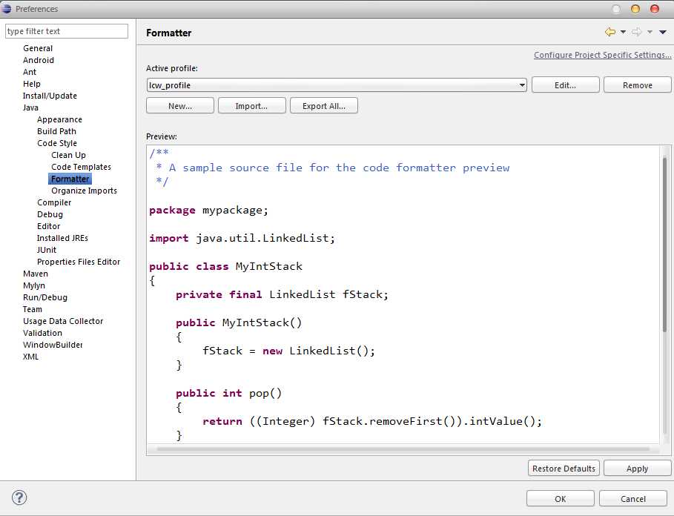The height and width of the screenshot is (516, 674).
Task: Select Validation in preferences tree
Action: coord(42,333)
